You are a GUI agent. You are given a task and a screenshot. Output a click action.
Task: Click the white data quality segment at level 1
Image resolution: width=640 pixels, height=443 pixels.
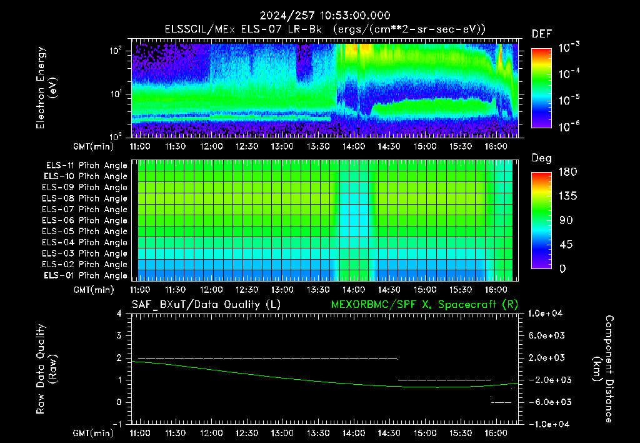pos(444,380)
